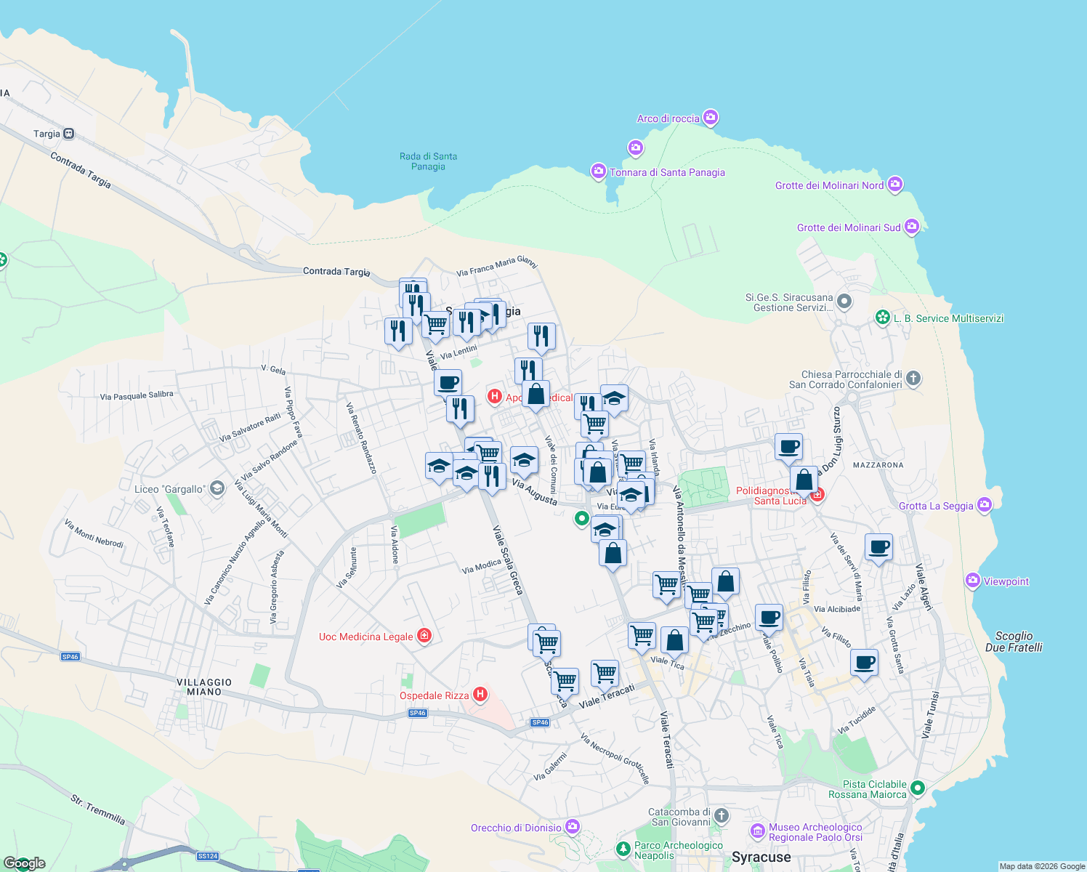Open the cafe marker near Via Grotta Santa
The width and height of the screenshot is (1087, 872).
(x=864, y=664)
